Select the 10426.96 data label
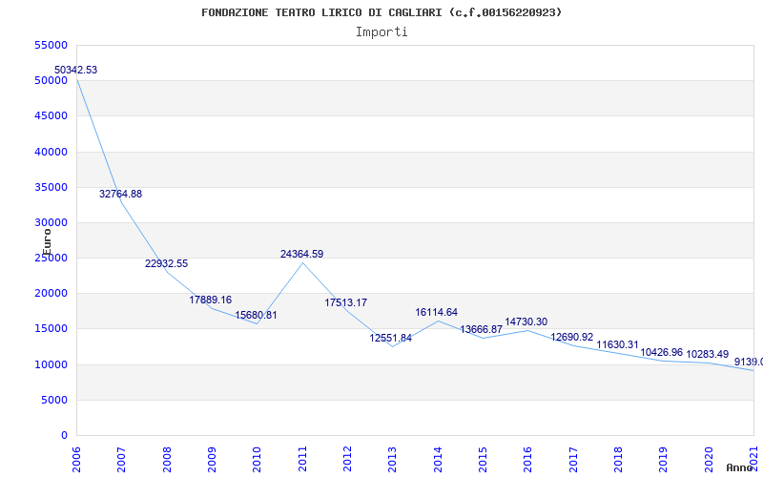The width and height of the screenshot is (763, 477). [662, 352]
